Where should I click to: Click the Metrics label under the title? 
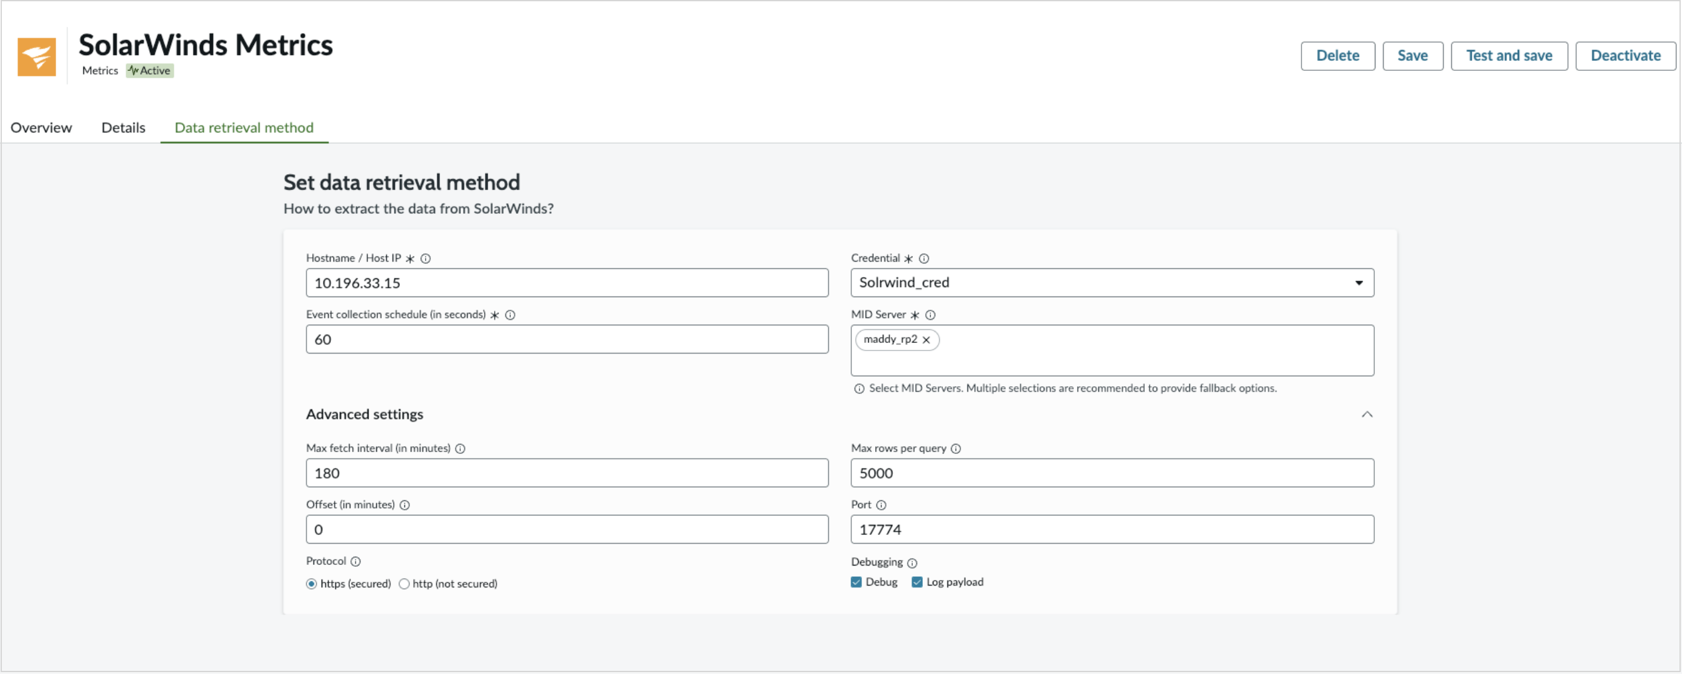pos(100,70)
